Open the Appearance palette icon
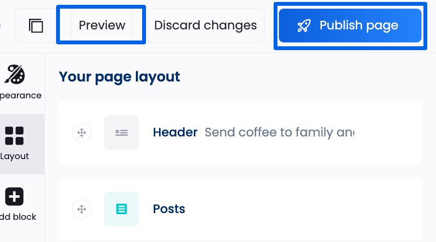Viewport: 436px width, 242px height. point(15,74)
